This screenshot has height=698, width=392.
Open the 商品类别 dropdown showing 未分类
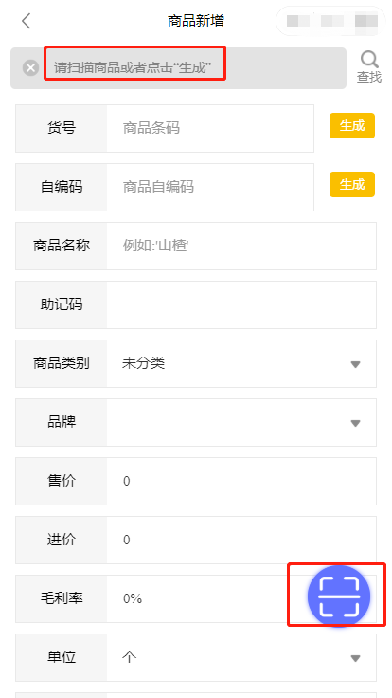pyautogui.click(x=241, y=363)
